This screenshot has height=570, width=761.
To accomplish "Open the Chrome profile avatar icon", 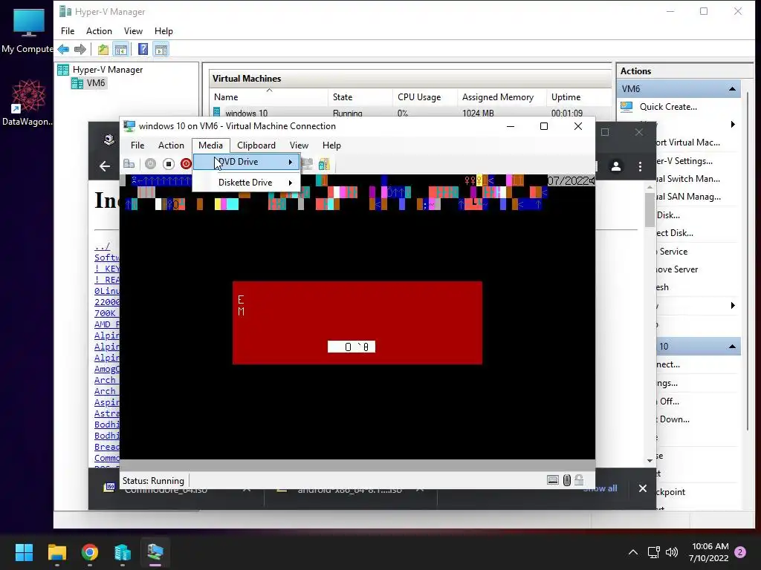I will click(616, 166).
